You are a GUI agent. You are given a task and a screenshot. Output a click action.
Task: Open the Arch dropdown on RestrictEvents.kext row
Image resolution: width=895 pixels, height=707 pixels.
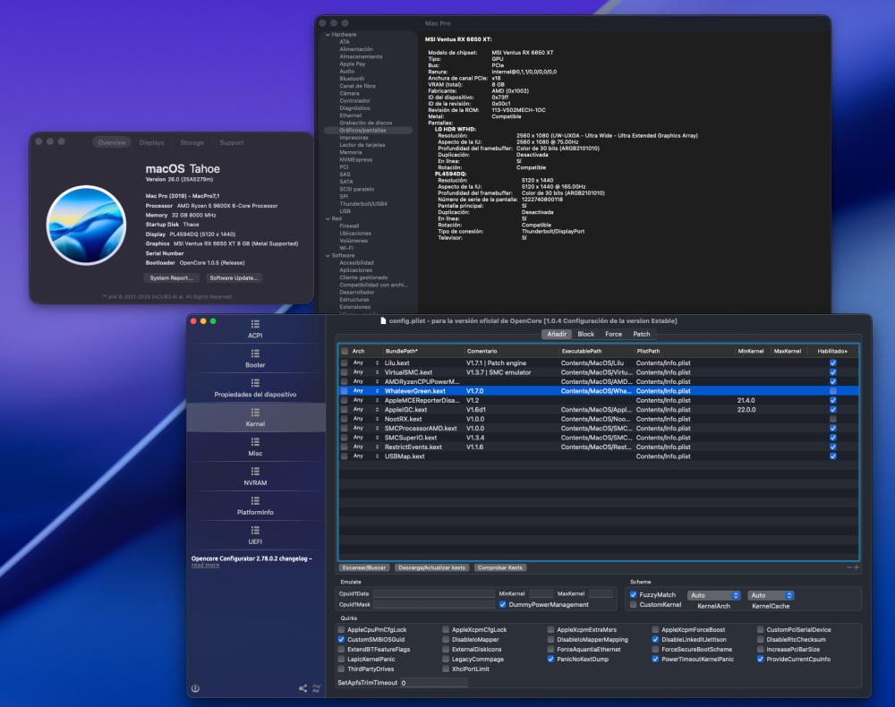[x=366, y=447]
